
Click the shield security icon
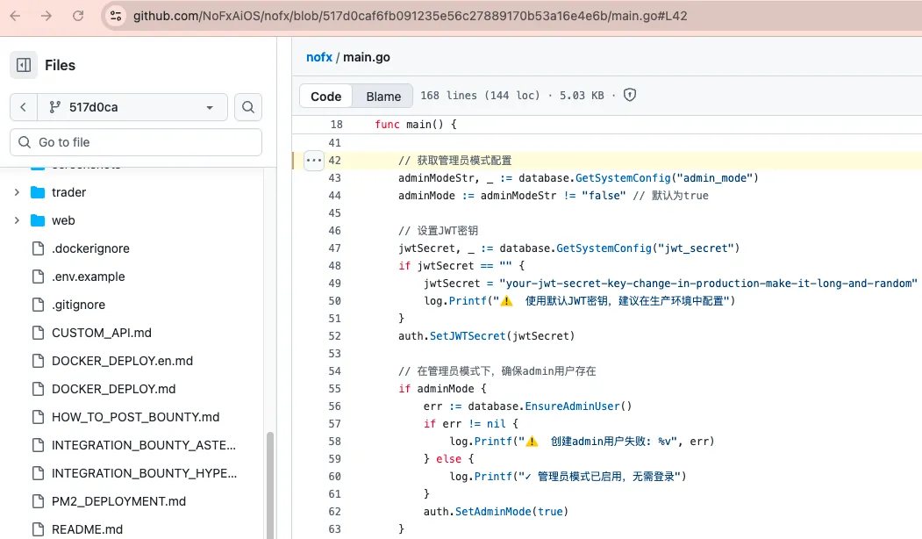[x=629, y=96]
